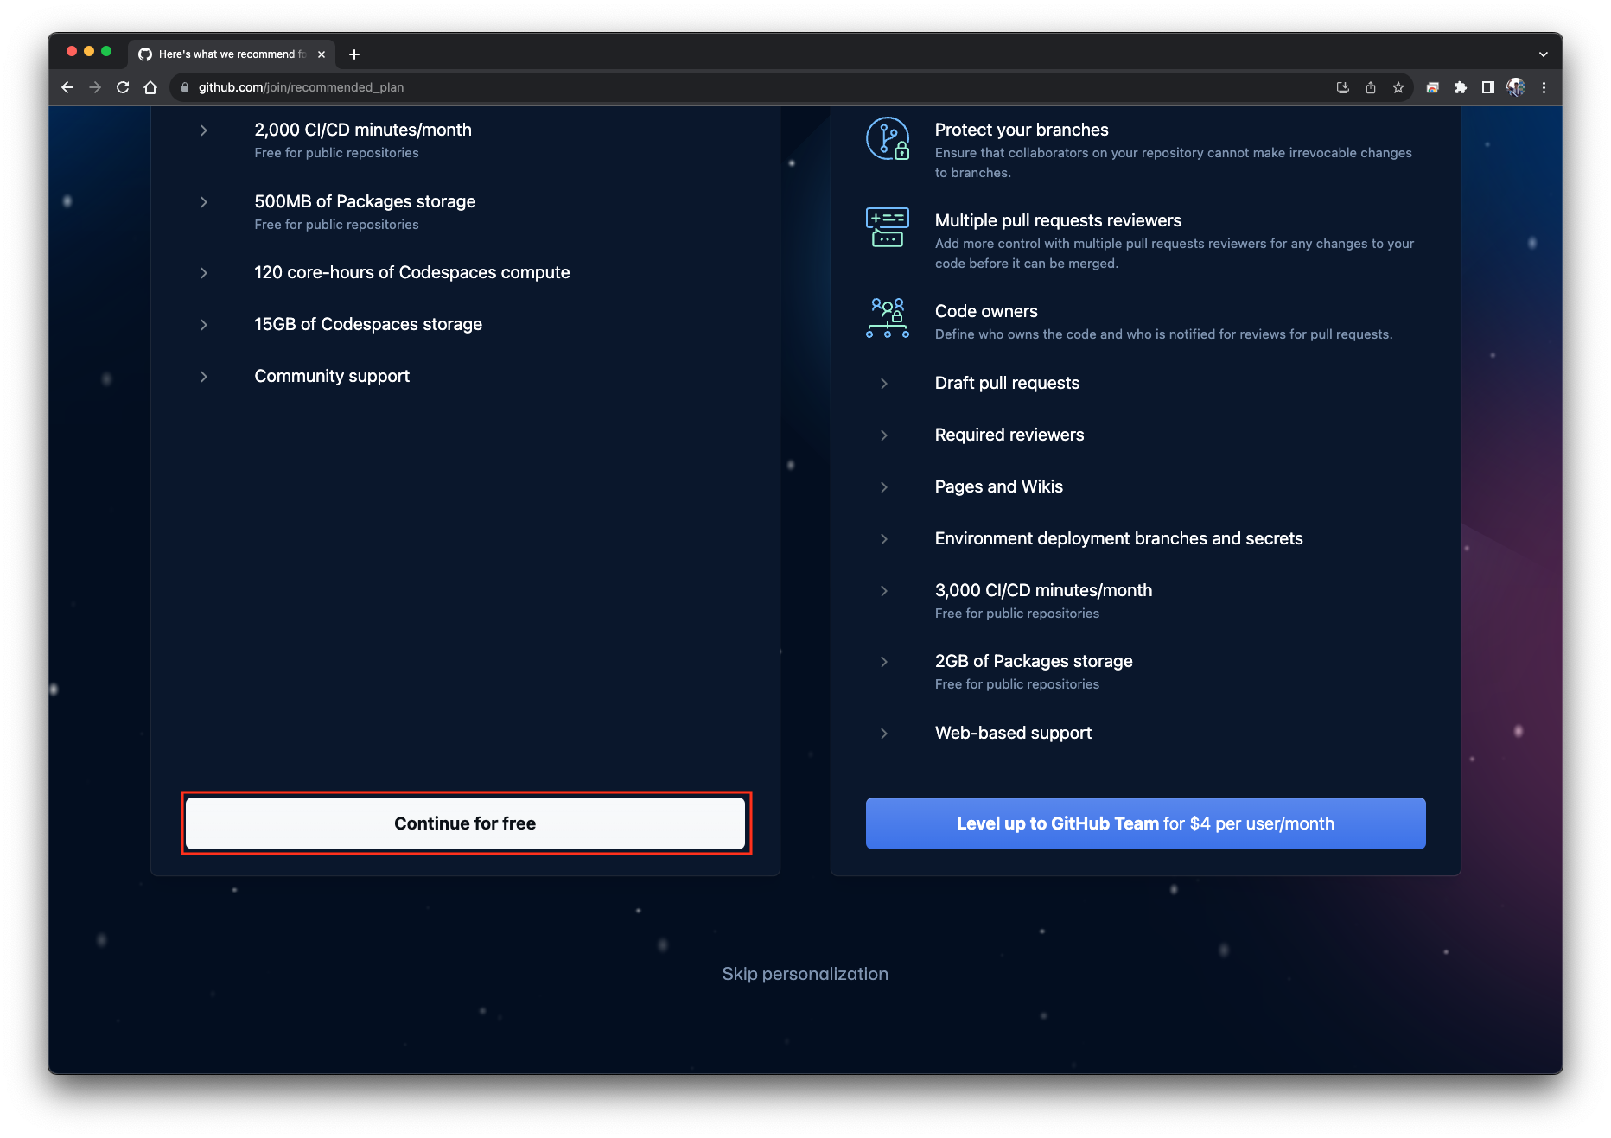This screenshot has width=1611, height=1138.
Task: Click the browser forward arrow
Action: click(x=95, y=87)
